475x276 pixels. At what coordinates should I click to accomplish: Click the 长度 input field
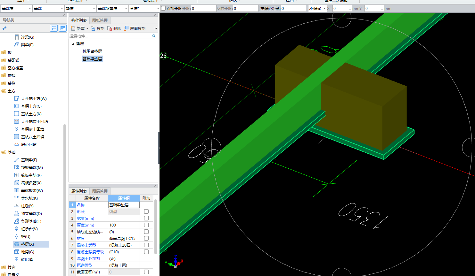pyautogui.click(x=203, y=9)
